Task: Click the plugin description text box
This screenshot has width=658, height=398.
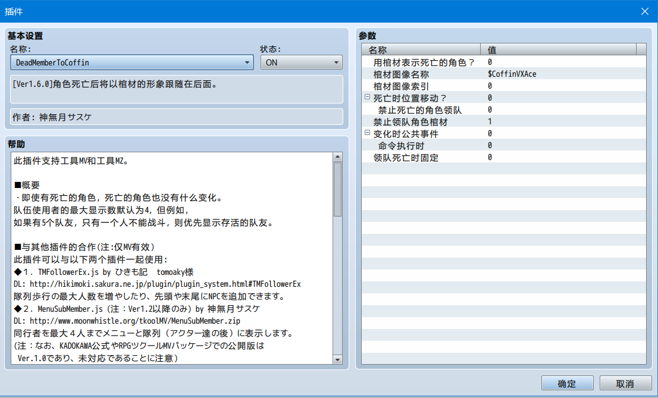Action: (177, 89)
